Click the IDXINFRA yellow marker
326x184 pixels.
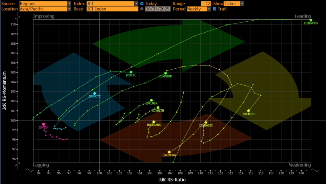click(x=169, y=152)
